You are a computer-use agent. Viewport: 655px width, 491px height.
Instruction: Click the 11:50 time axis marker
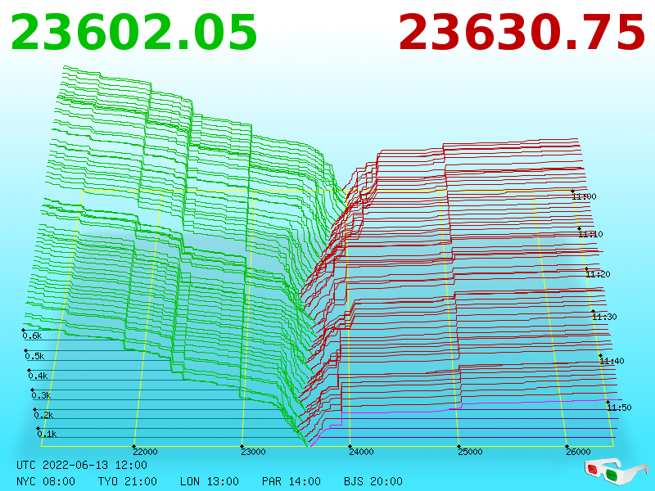pyautogui.click(x=619, y=408)
